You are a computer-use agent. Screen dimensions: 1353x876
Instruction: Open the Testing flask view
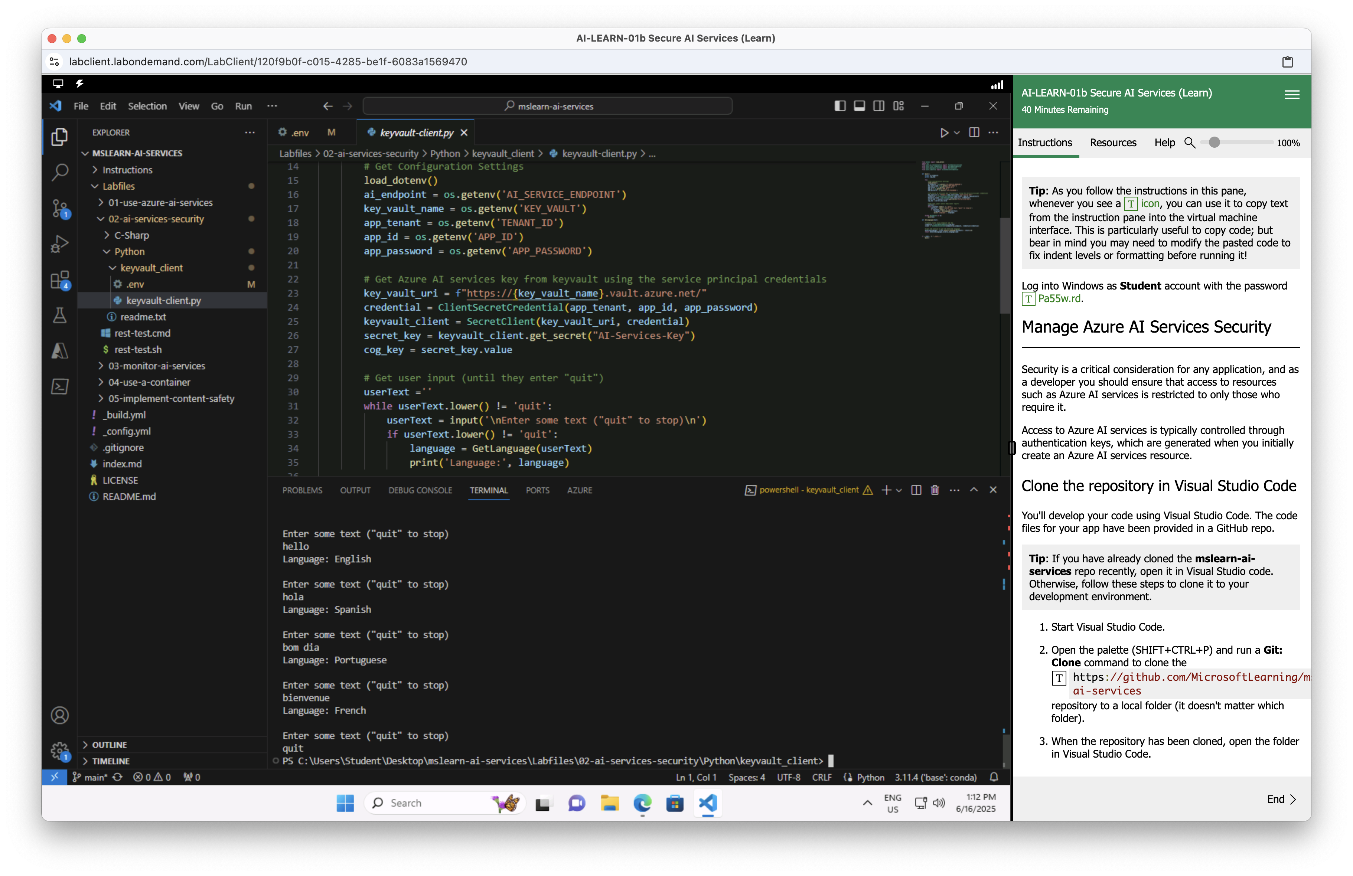pyautogui.click(x=60, y=316)
